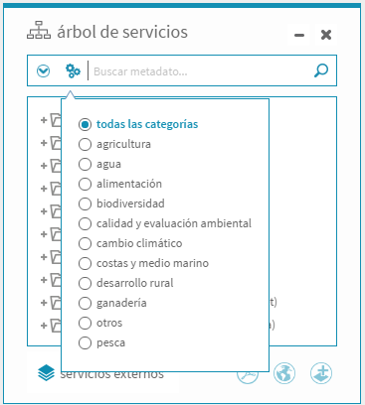The image size is (365, 405).
Task: Select the pesca radio button
Action: tap(85, 342)
